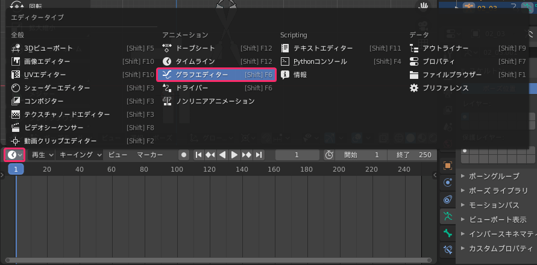
Task: Expand the カスタムプロパティ panel
Action: coord(496,249)
